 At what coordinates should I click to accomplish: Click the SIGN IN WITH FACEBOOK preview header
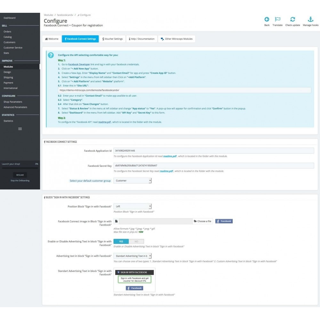click(134, 272)
